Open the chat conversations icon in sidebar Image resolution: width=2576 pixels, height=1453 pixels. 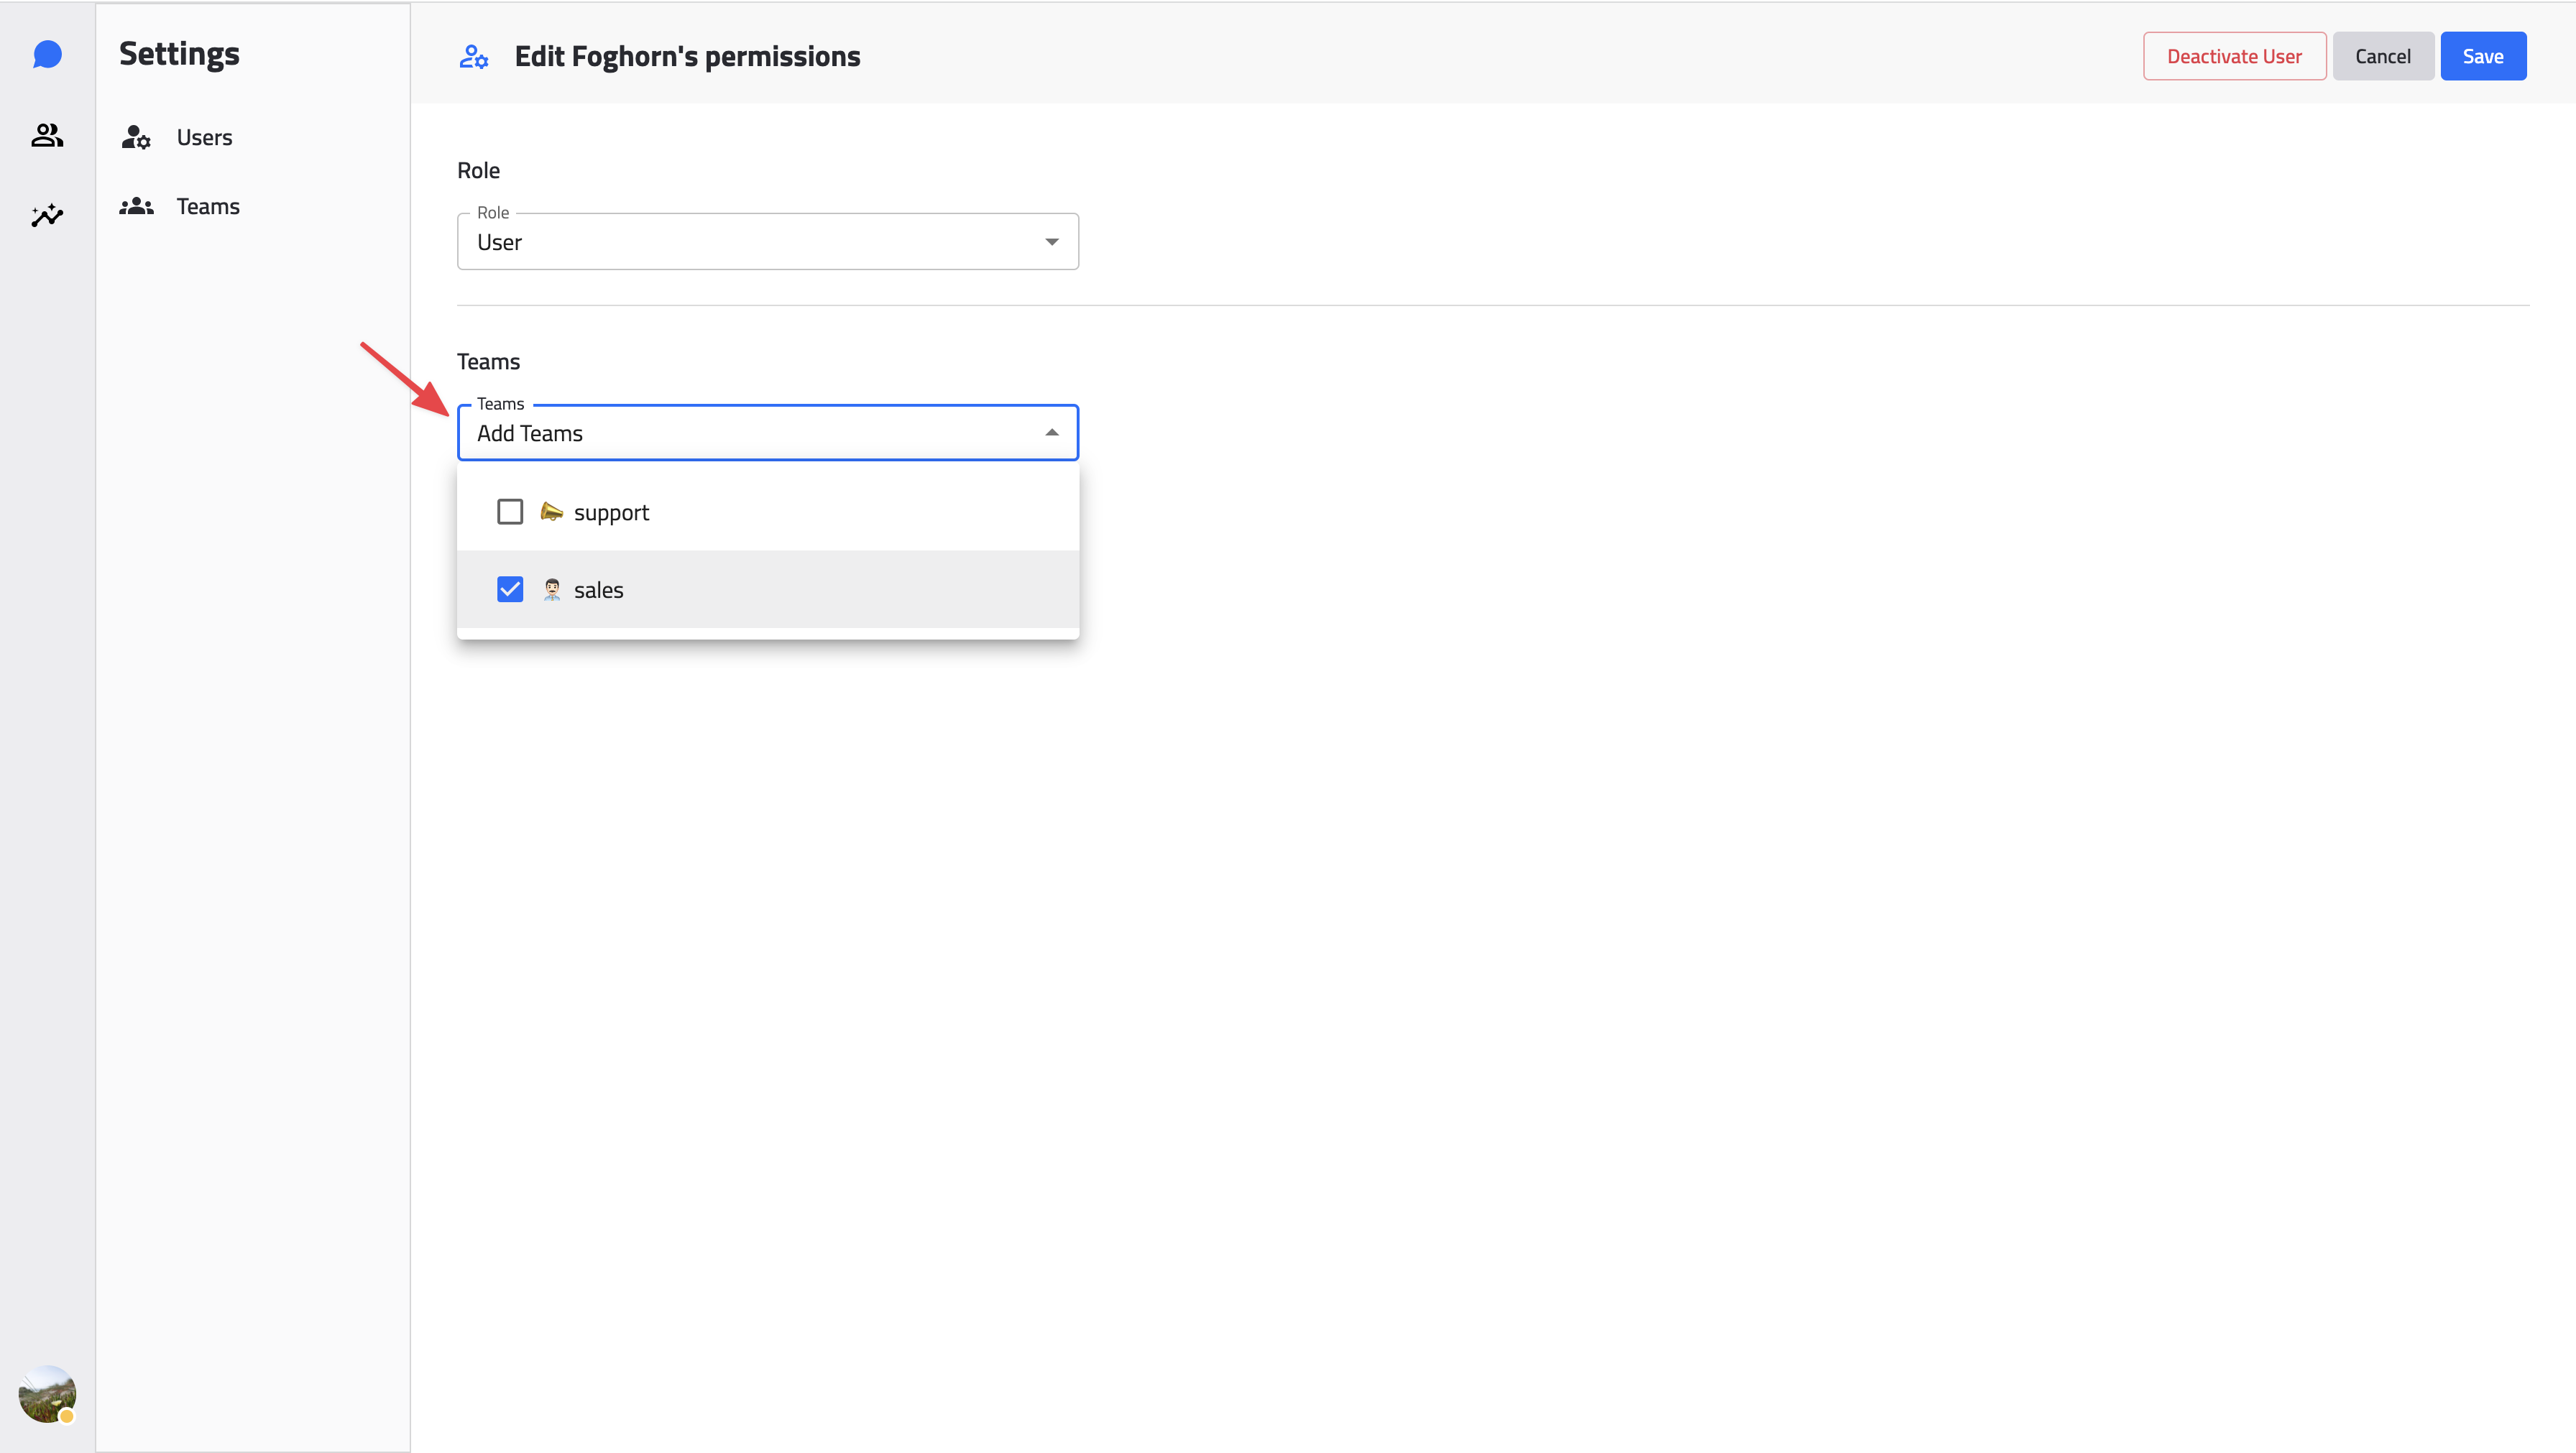tap(47, 54)
